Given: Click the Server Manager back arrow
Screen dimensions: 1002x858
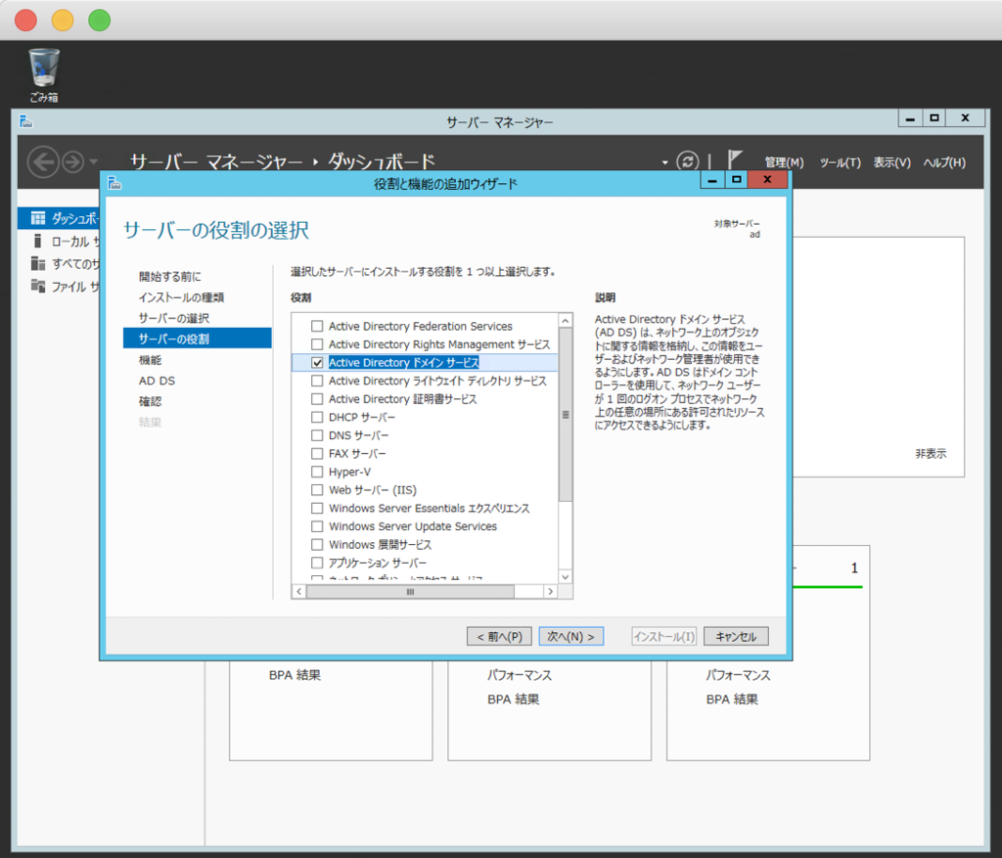Looking at the screenshot, I should coord(43,161).
